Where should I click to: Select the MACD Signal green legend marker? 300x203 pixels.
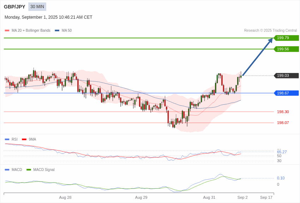tap(28, 170)
